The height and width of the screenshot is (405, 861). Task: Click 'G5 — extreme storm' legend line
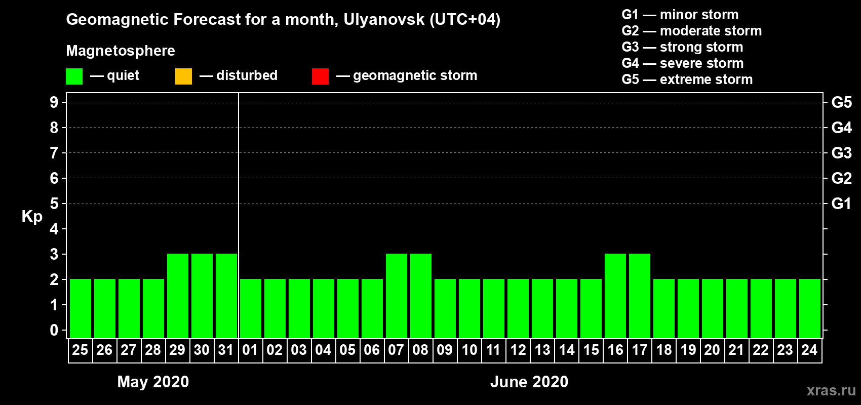(687, 79)
